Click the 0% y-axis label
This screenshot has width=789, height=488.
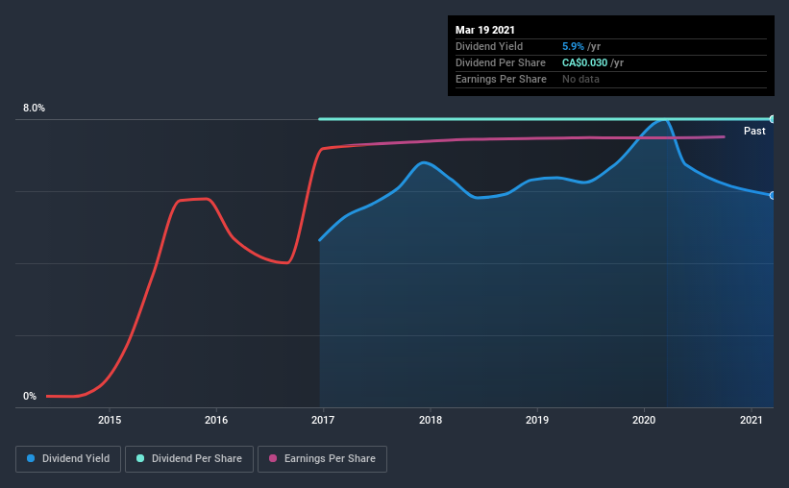[x=30, y=396]
